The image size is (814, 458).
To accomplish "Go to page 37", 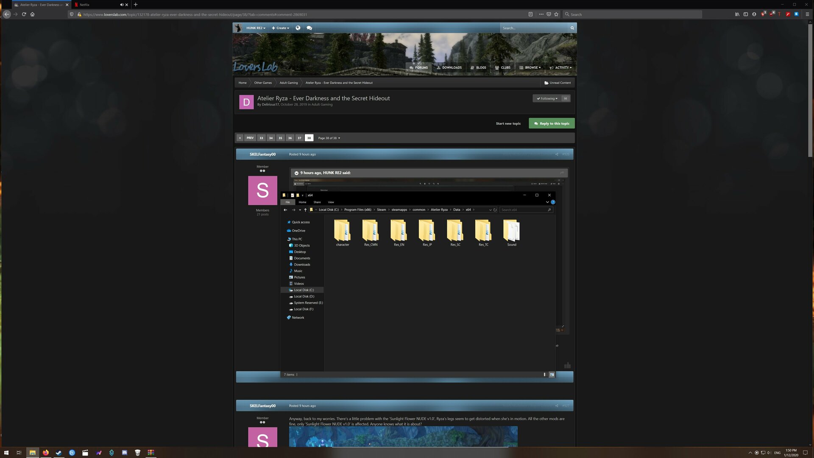I will coord(299,138).
